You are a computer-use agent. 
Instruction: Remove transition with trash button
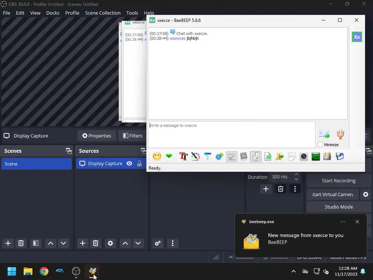click(280, 189)
